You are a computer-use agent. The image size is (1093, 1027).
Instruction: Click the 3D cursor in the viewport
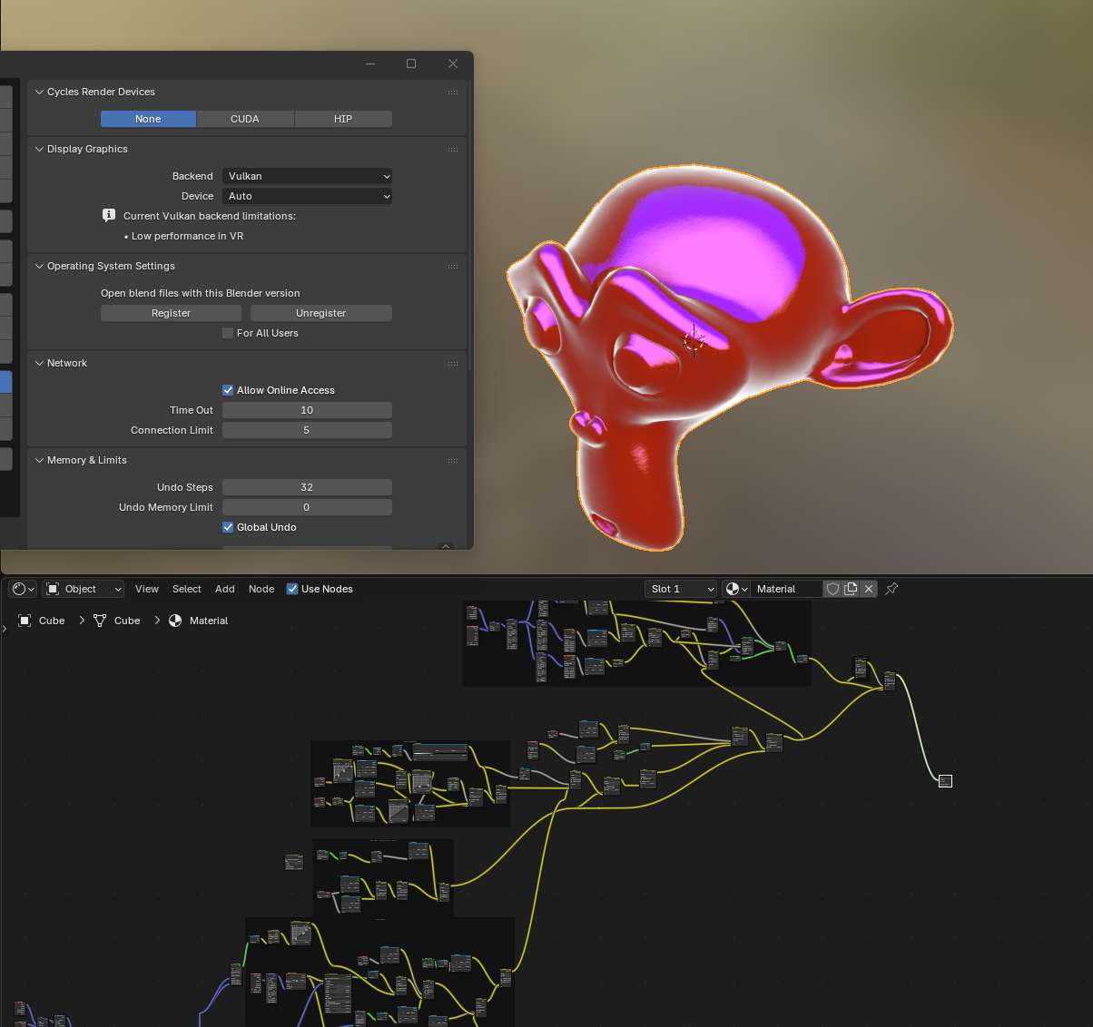694,340
